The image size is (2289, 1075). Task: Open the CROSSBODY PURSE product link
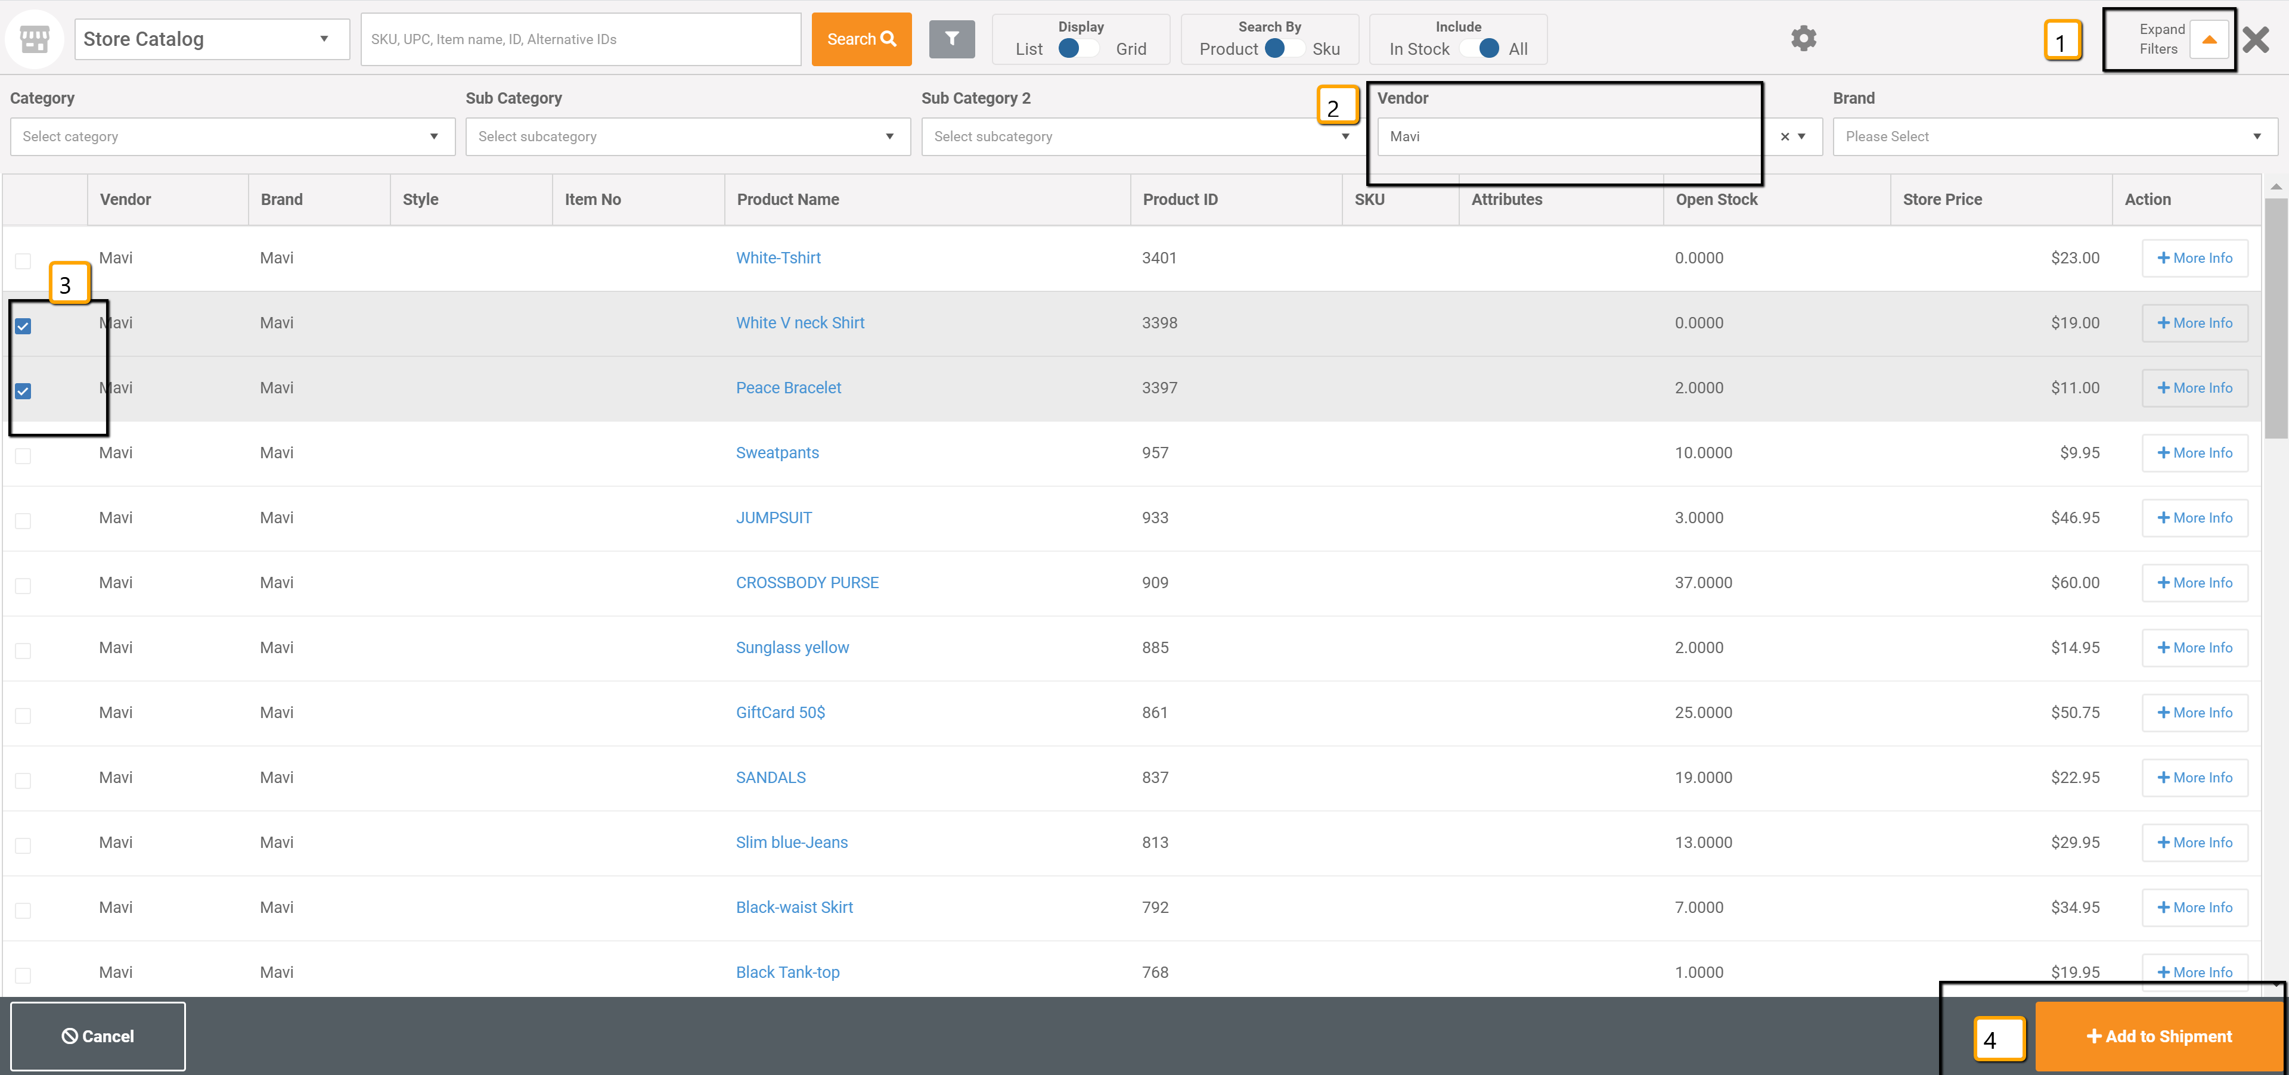pos(806,583)
